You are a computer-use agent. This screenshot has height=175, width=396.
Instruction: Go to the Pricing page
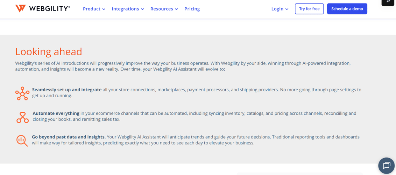192,9
